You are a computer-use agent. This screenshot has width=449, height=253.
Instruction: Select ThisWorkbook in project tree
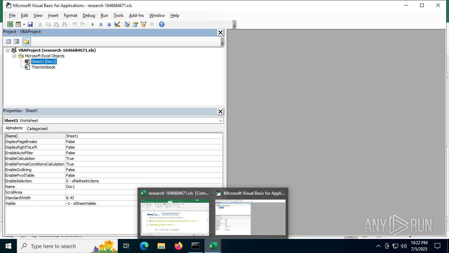tap(43, 67)
